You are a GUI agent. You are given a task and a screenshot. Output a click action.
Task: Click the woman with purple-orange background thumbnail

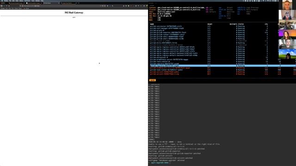click(x=287, y=35)
